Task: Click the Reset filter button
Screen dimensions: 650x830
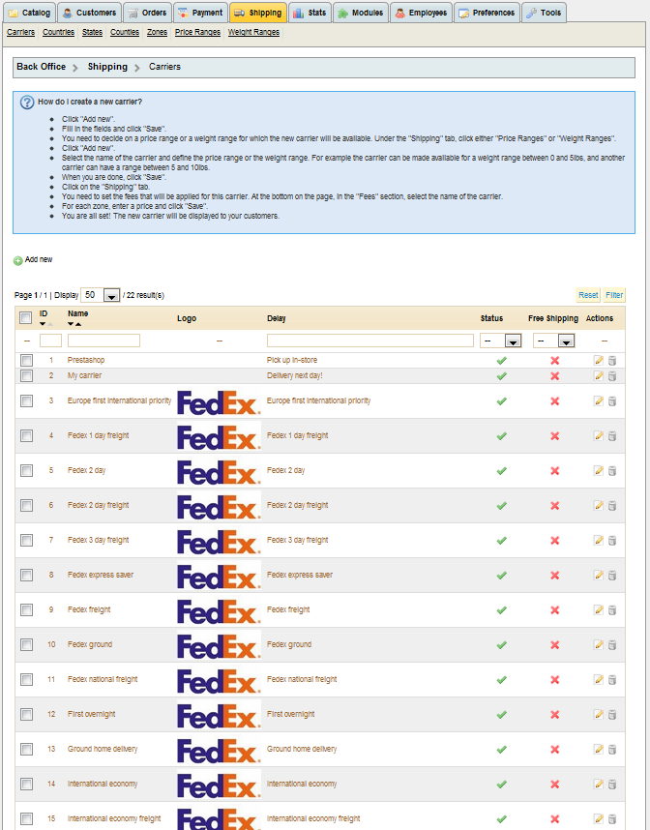Action: point(588,295)
